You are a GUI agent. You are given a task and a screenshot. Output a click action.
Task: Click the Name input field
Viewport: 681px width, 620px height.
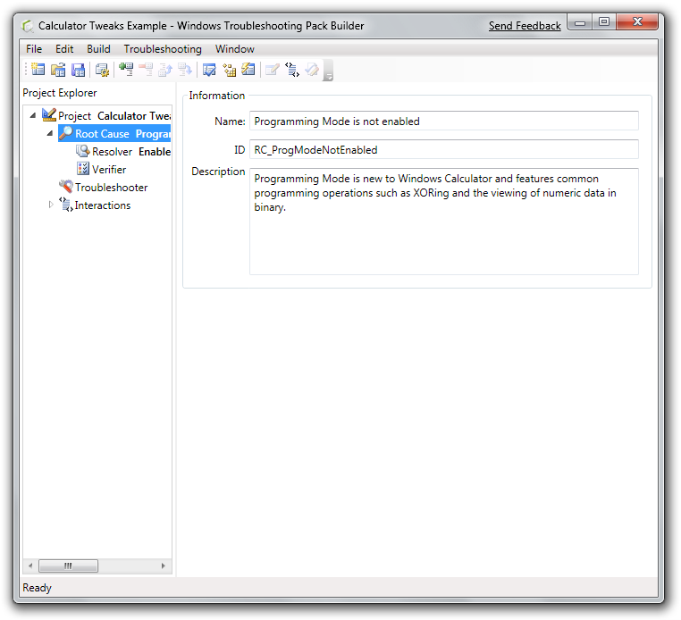[x=444, y=121]
